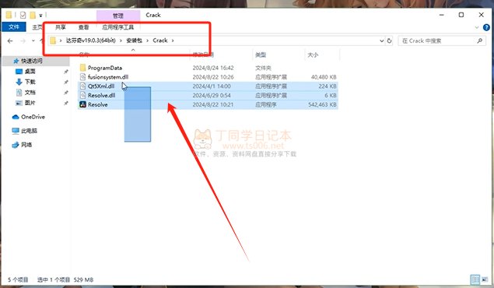The image size is (494, 288).
Task: Switch to details view icon in status bar
Action: coord(475,279)
